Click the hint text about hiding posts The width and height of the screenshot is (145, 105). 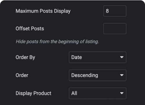pos(57,42)
